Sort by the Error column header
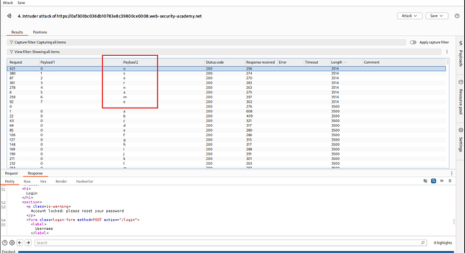Screen dimensions: 465x253 point(291,62)
